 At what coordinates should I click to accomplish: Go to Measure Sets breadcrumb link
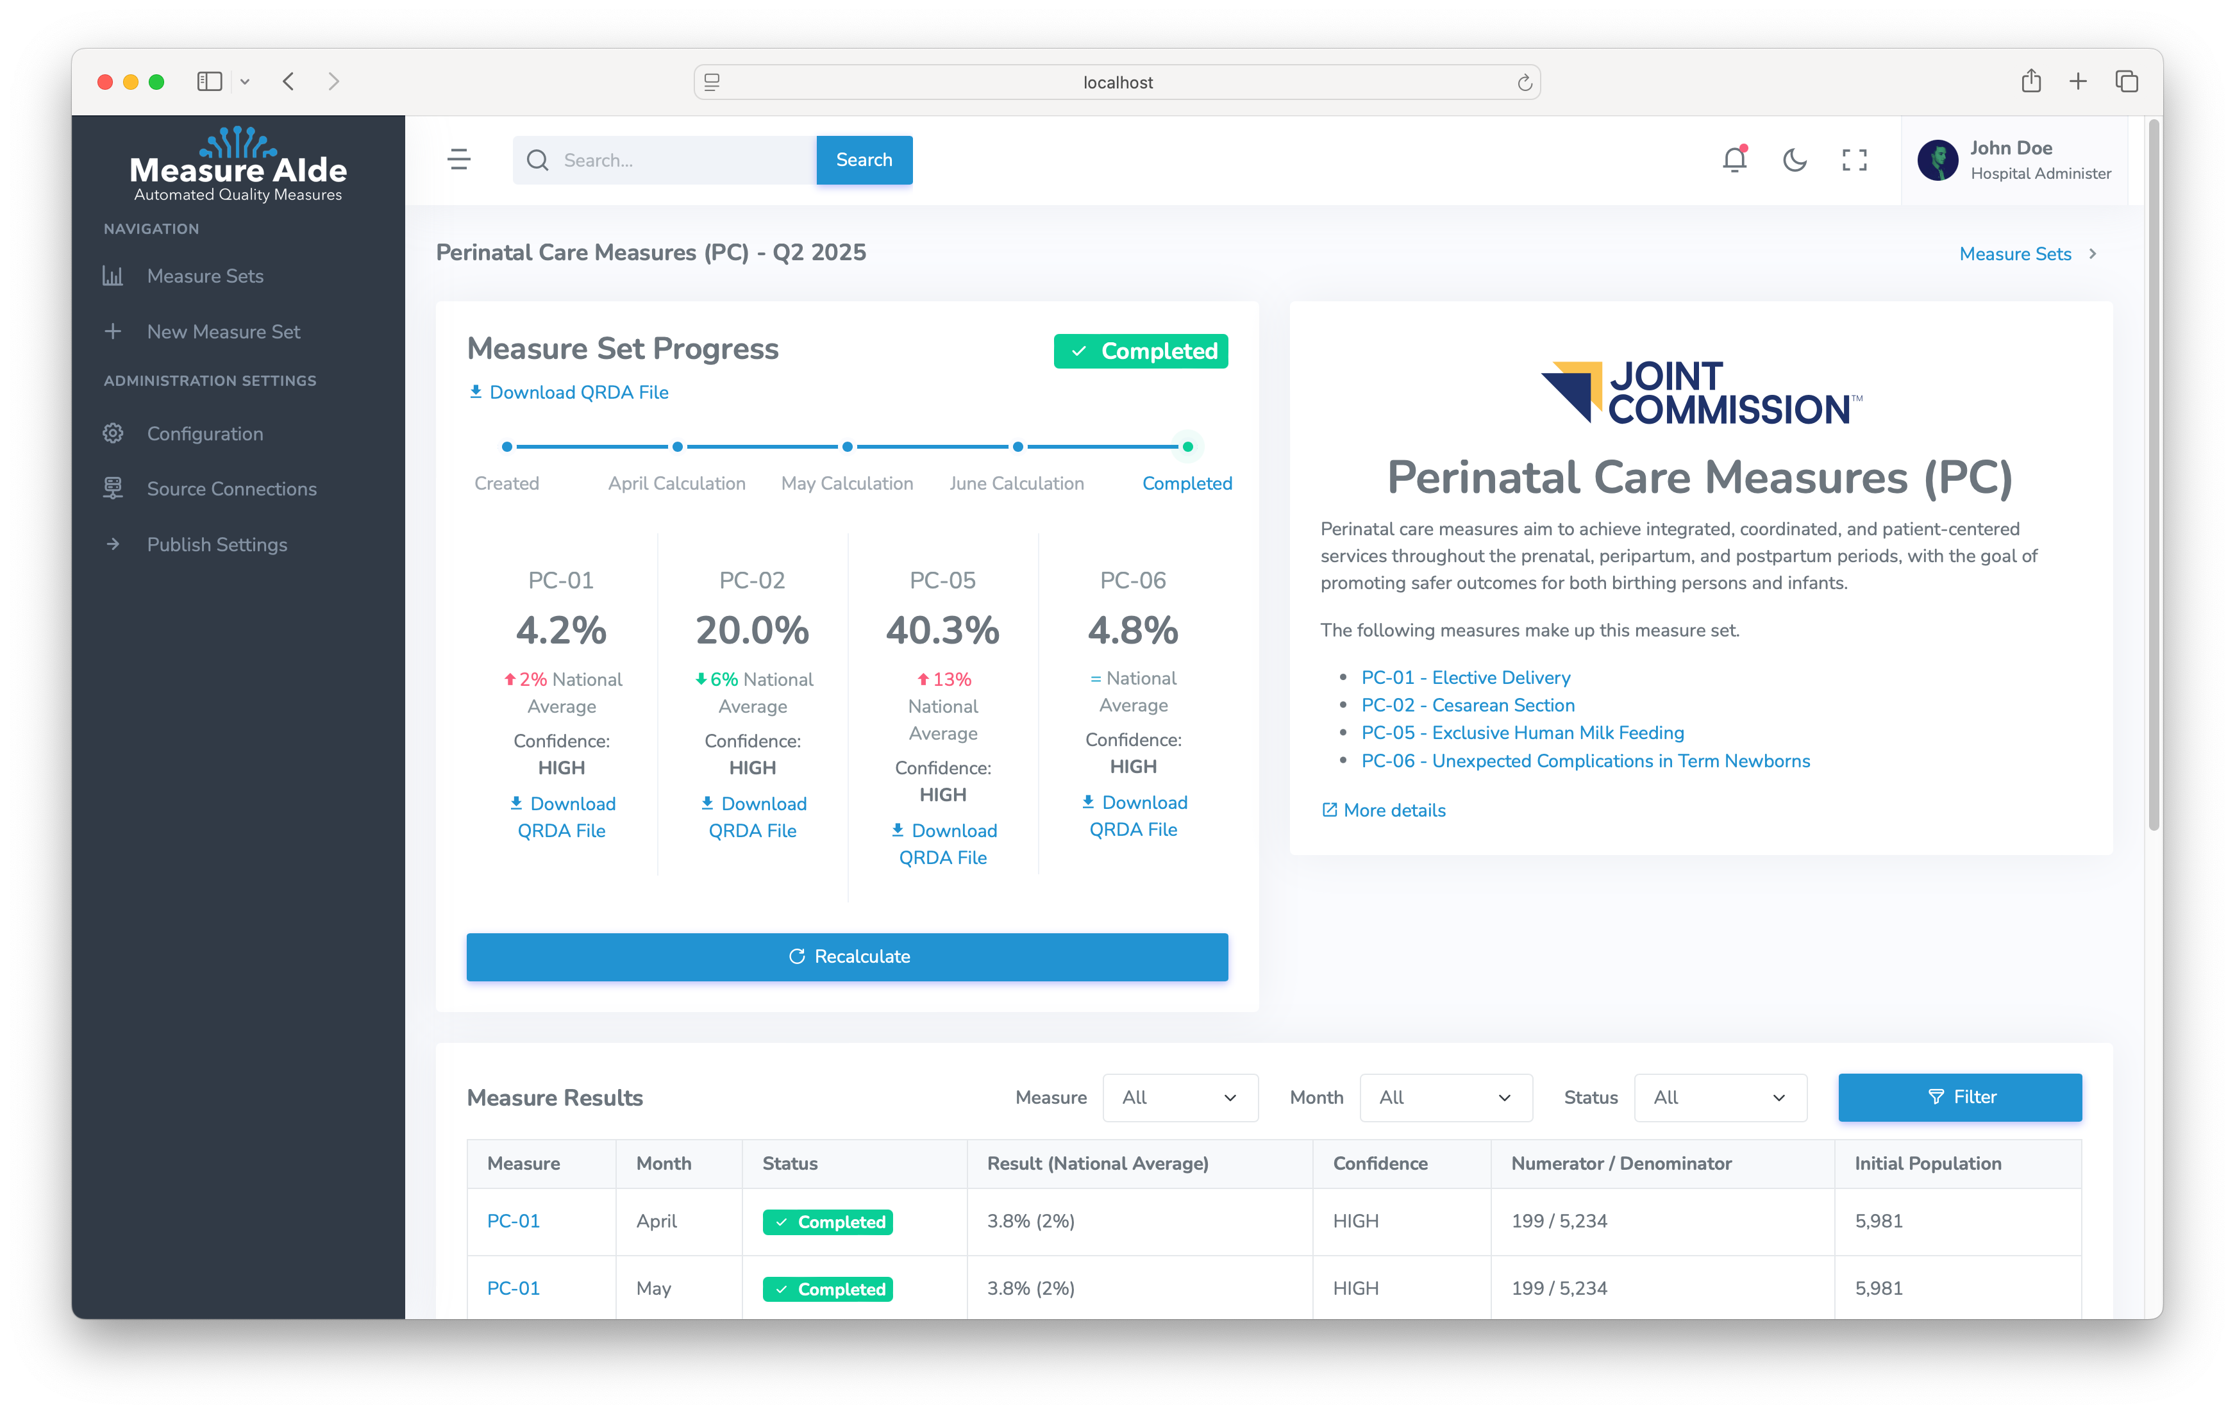2014,253
